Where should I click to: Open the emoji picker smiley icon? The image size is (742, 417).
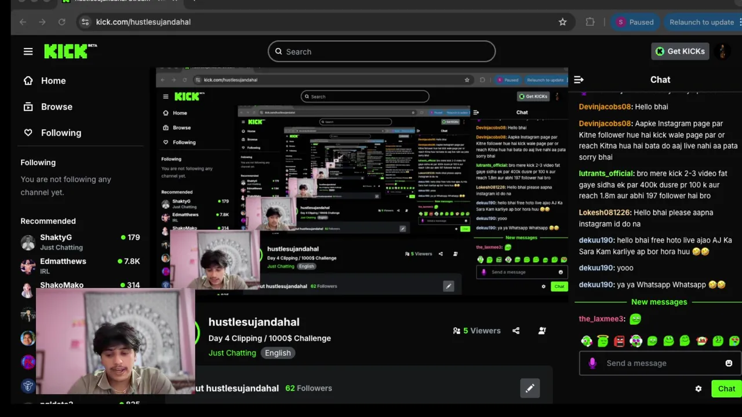point(729,363)
